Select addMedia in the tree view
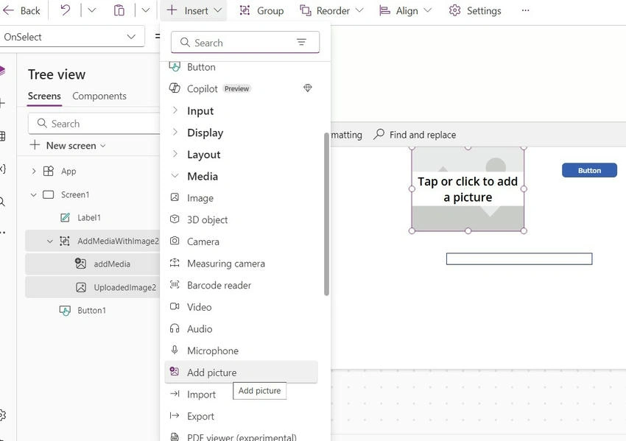This screenshot has width=626, height=441. [112, 264]
